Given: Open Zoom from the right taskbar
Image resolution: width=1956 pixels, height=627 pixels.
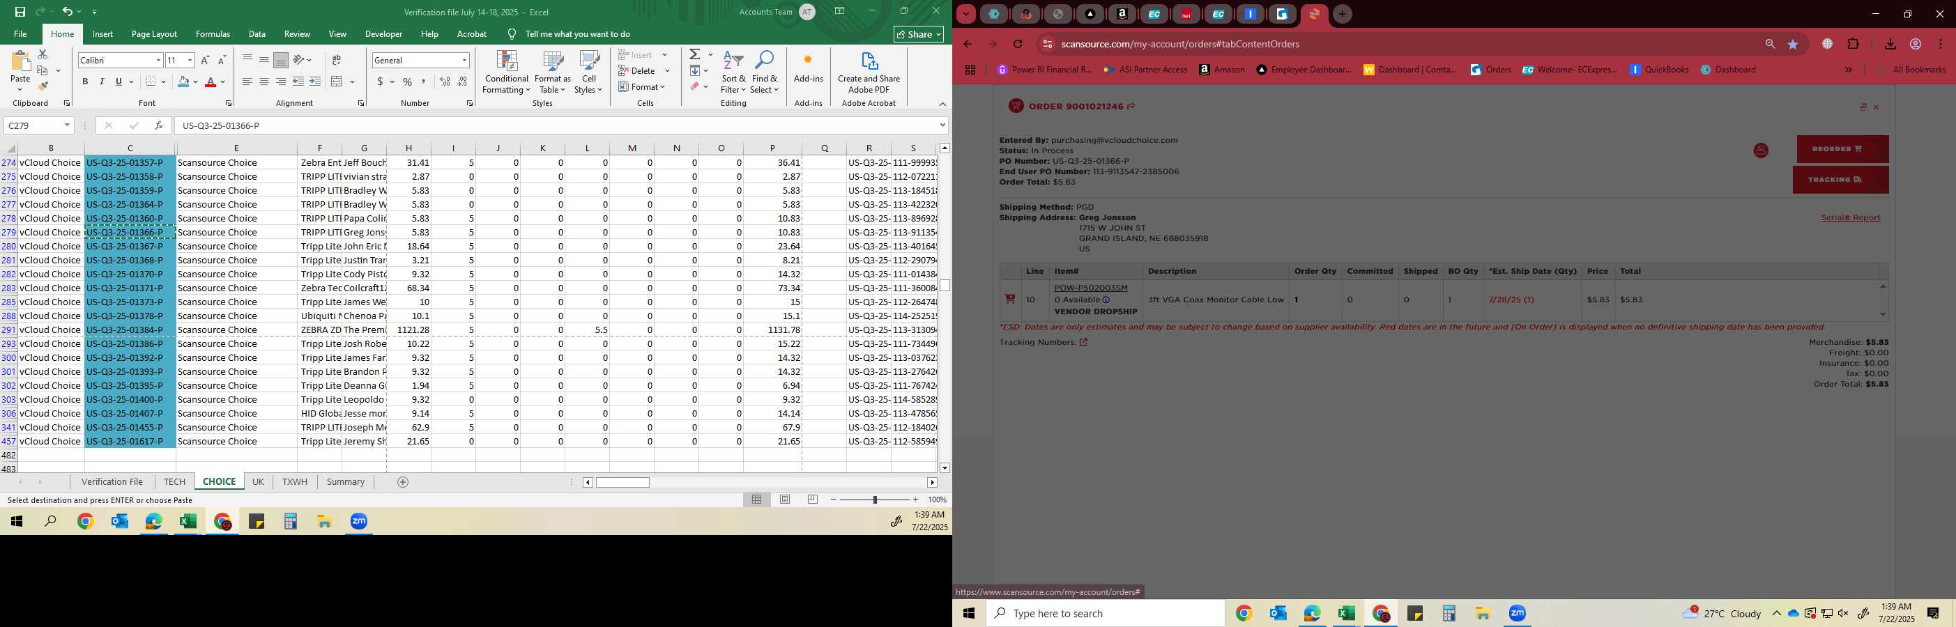Looking at the screenshot, I should (1517, 613).
